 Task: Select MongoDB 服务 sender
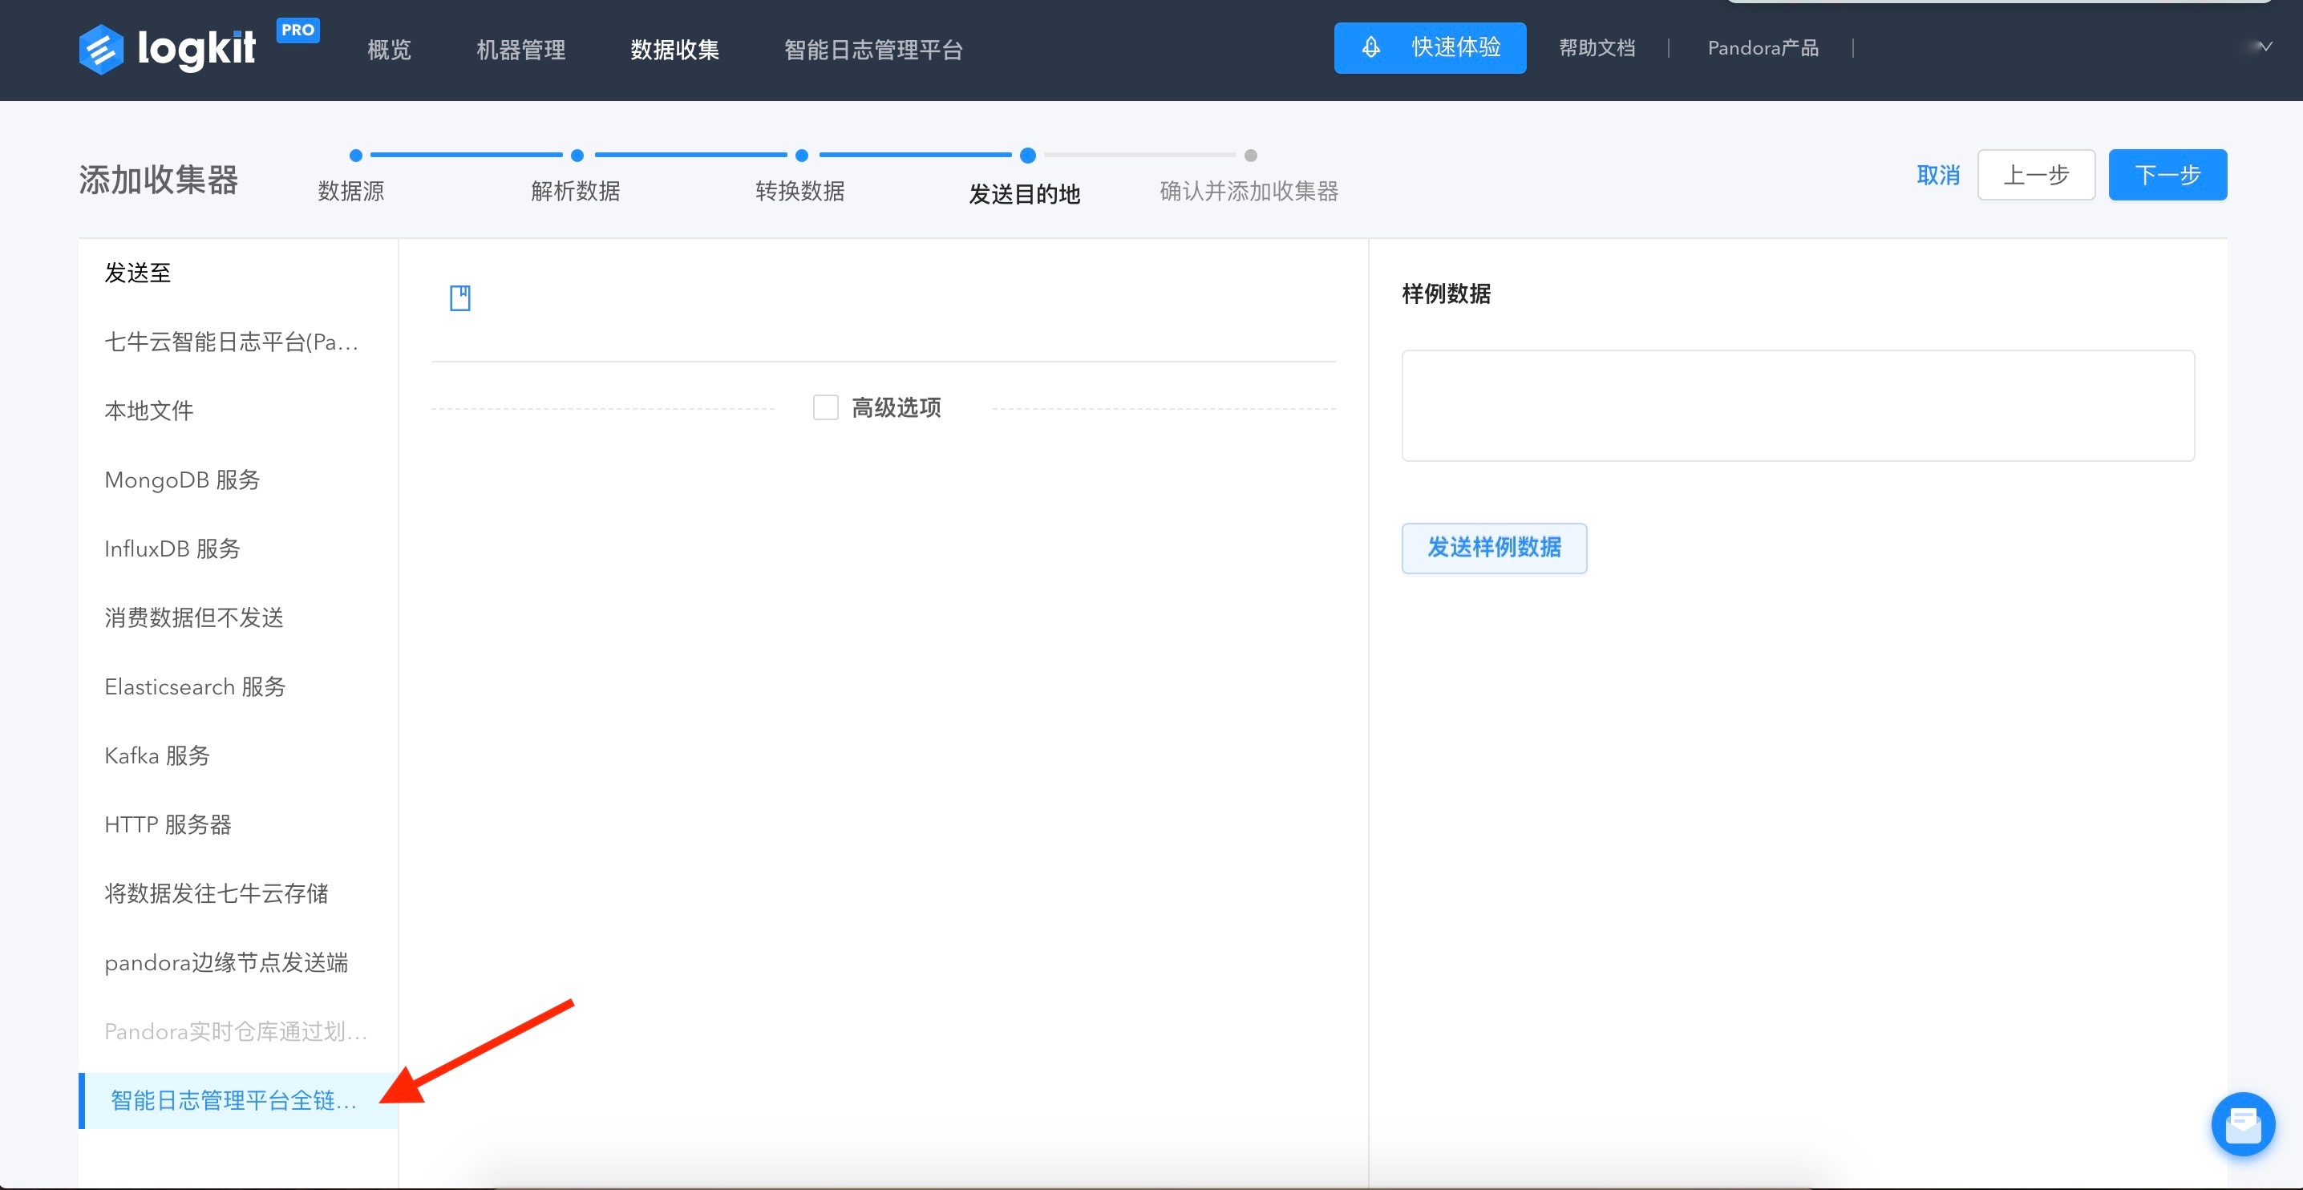coord(238,480)
